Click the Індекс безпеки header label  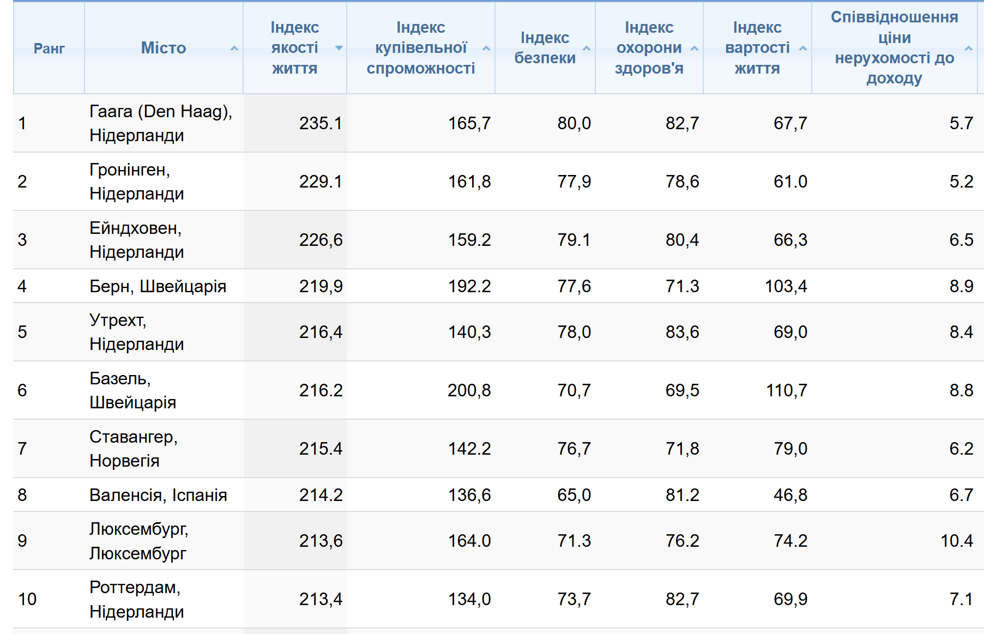(545, 48)
